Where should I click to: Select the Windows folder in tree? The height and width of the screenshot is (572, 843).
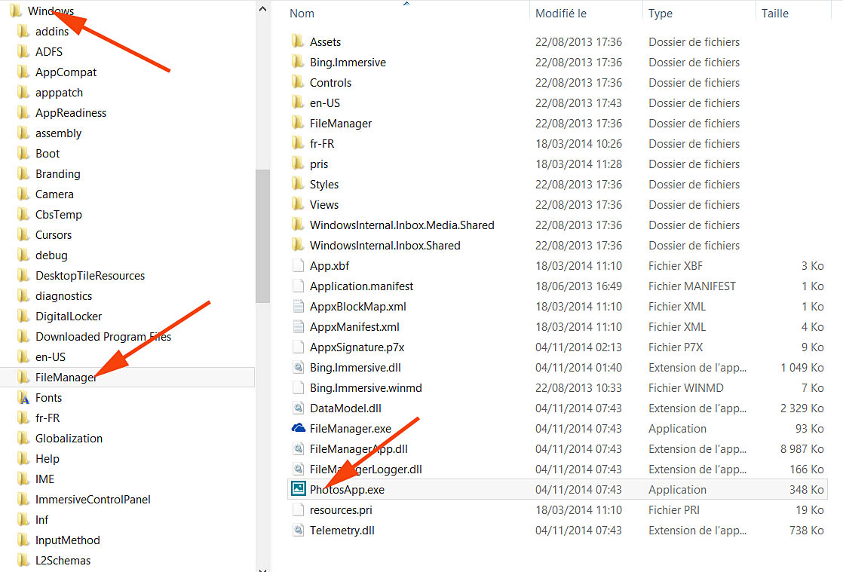[x=51, y=11]
